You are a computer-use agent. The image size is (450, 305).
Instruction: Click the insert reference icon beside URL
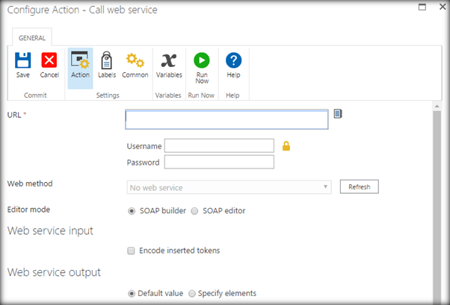pos(338,114)
